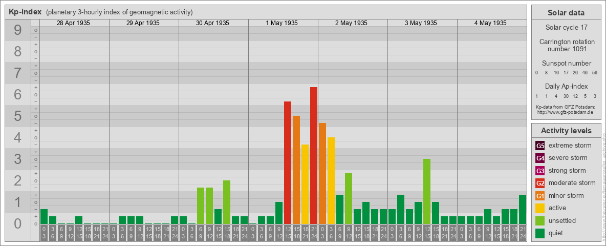Viewport: 606px width, 246px height.
Task: Click the light green bar for 30 Apr 15-18
Action: (x=227, y=202)
